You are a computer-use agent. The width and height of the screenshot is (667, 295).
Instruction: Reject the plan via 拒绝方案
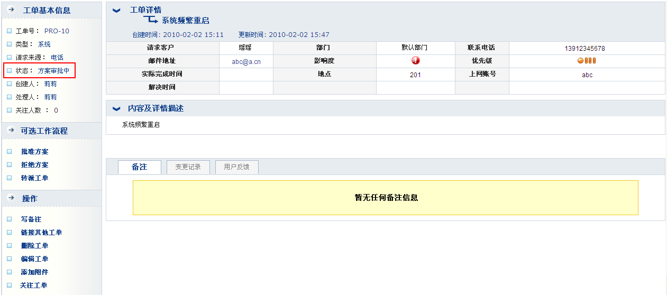[34, 165]
